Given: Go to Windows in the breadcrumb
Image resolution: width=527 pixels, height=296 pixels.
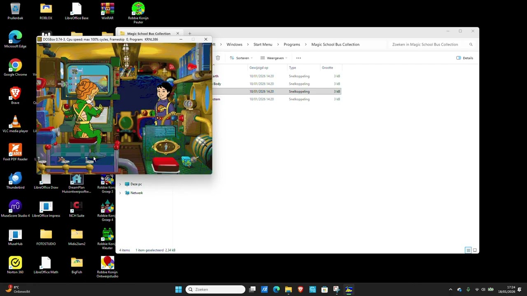Looking at the screenshot, I should [x=234, y=44].
